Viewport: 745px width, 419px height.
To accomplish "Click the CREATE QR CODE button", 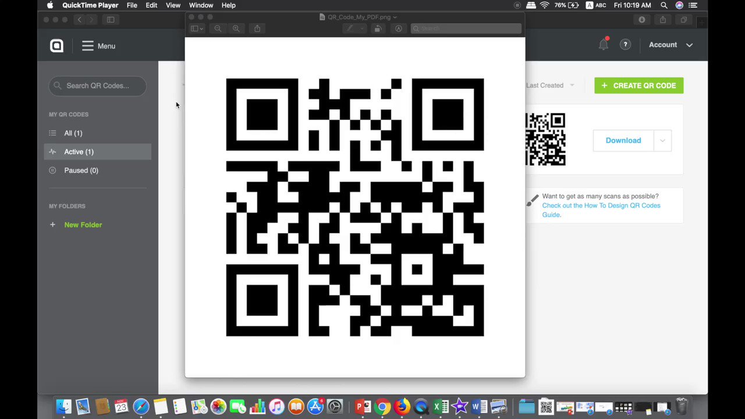I will pyautogui.click(x=638, y=86).
